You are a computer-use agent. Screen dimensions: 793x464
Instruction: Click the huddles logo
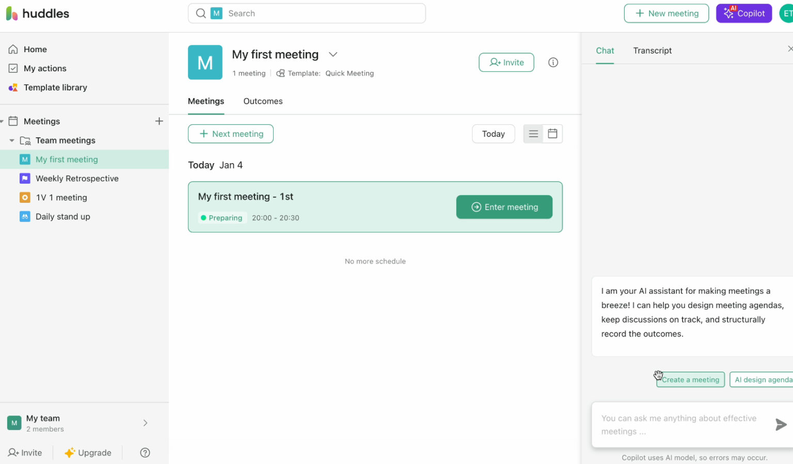38,13
